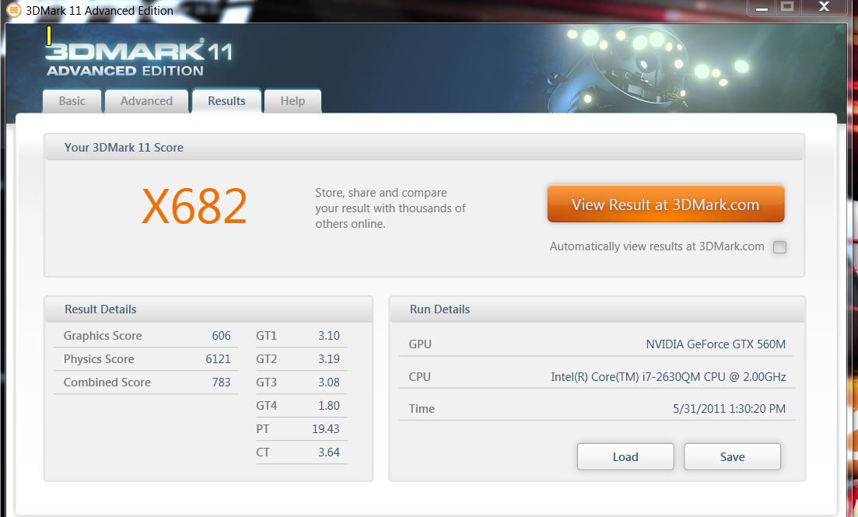Open the Help tab
The image size is (858, 517).
(x=292, y=101)
